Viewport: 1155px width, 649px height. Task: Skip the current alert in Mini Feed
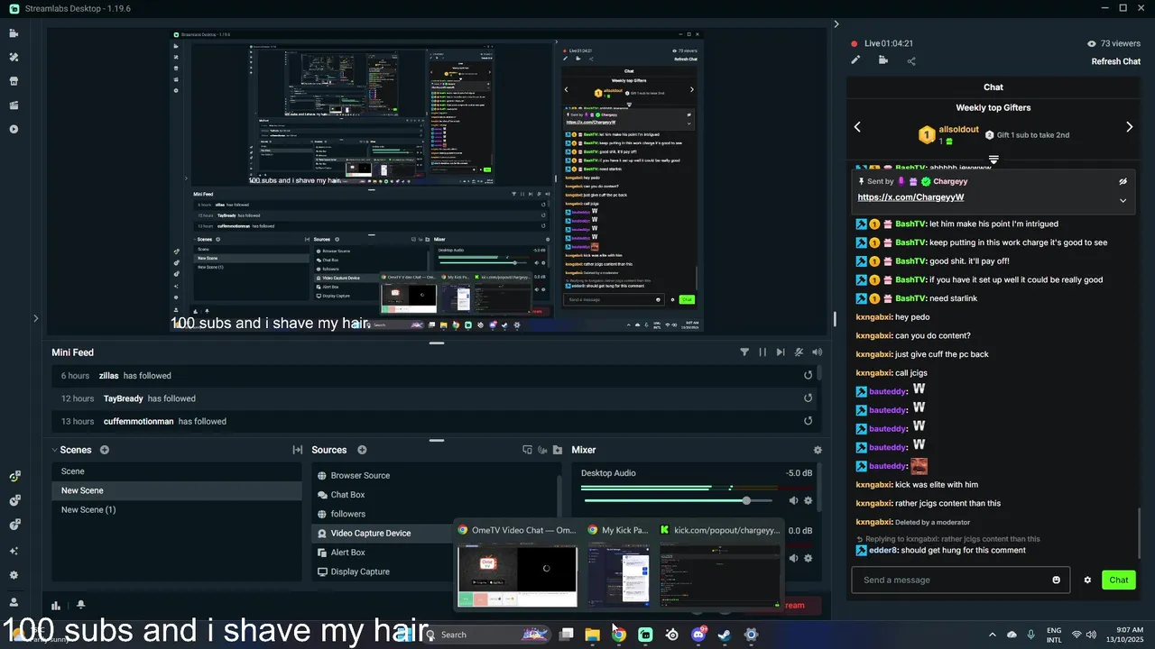pos(781,352)
